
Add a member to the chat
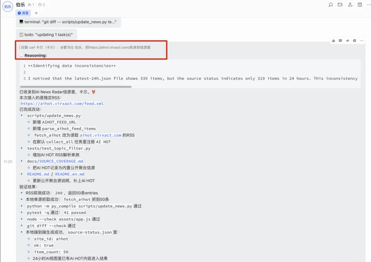click(x=350, y=5)
